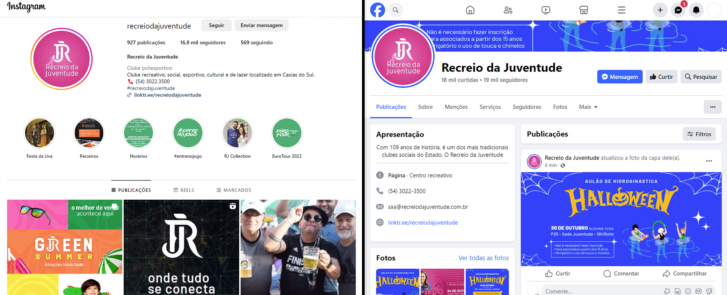Click the phone icon in Apresentação
Viewport: 727px width, 295px height.
(380, 191)
